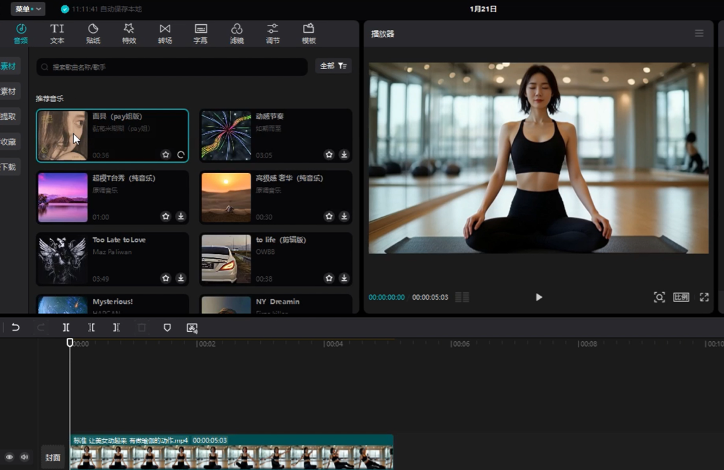Open the 调节 adjustment tab

tap(272, 34)
